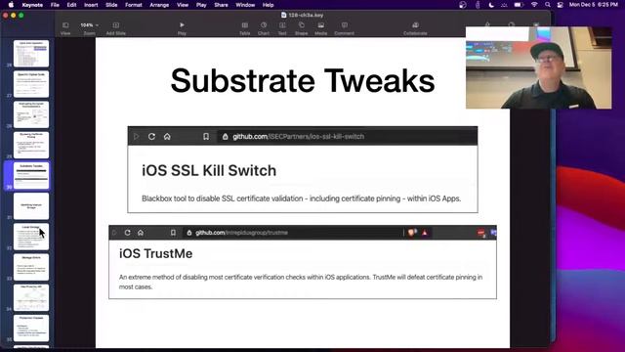The width and height of the screenshot is (625, 352).
Task: Open the 104% Zoom dropdown
Action: [89, 28]
